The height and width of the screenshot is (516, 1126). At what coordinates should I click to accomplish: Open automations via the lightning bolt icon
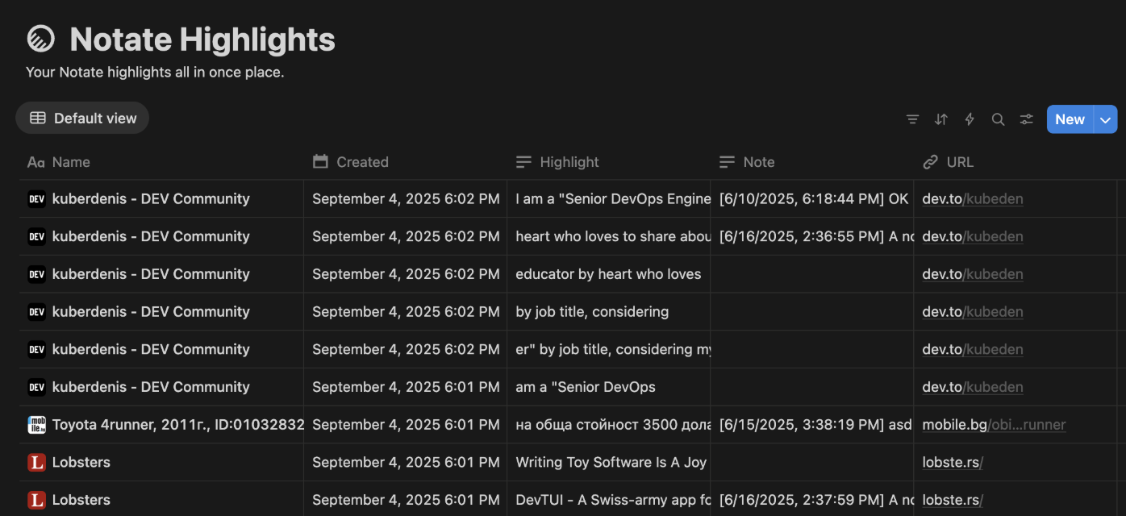(x=970, y=119)
